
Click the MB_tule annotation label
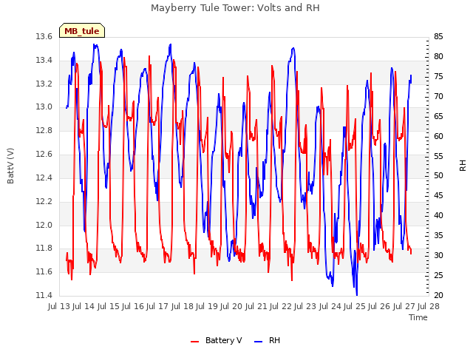82,31
